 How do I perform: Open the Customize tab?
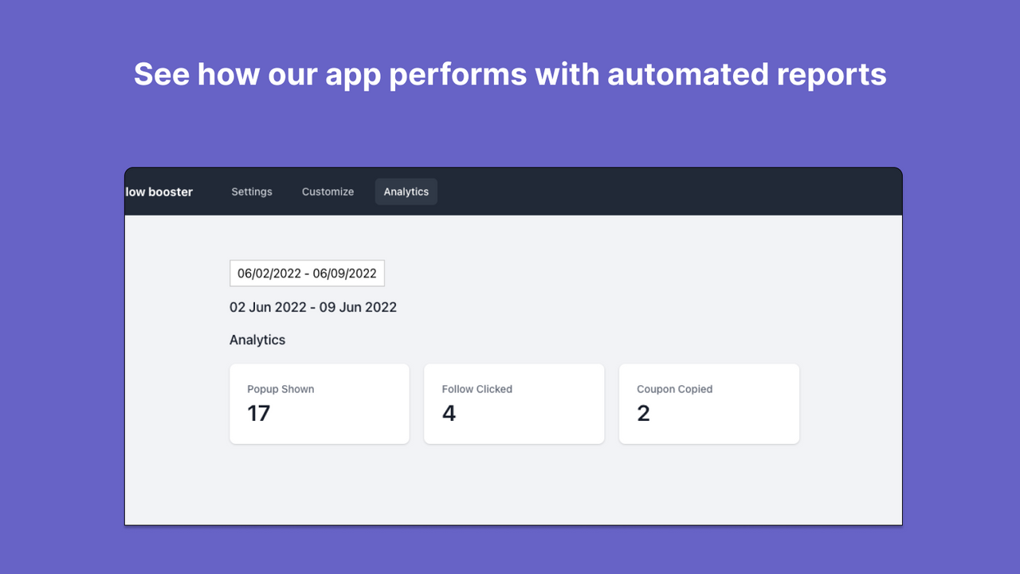328,191
